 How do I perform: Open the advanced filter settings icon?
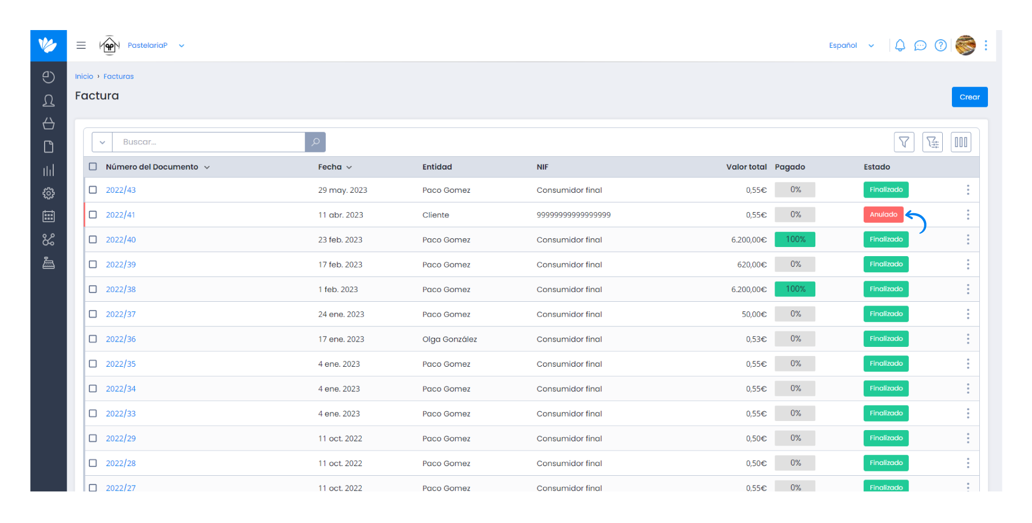tap(933, 142)
